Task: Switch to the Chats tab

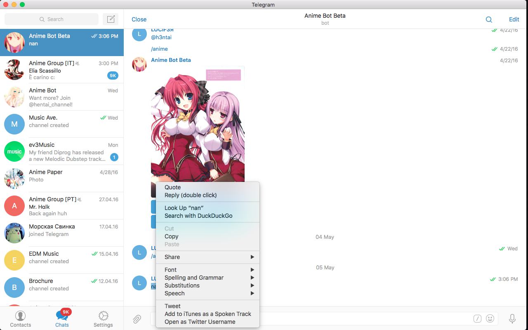Action: 62,319
